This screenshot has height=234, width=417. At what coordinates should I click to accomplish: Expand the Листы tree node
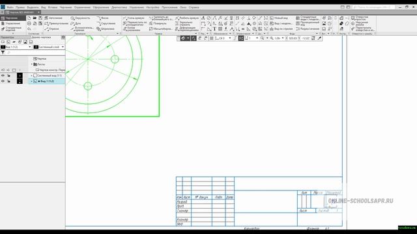point(32,64)
